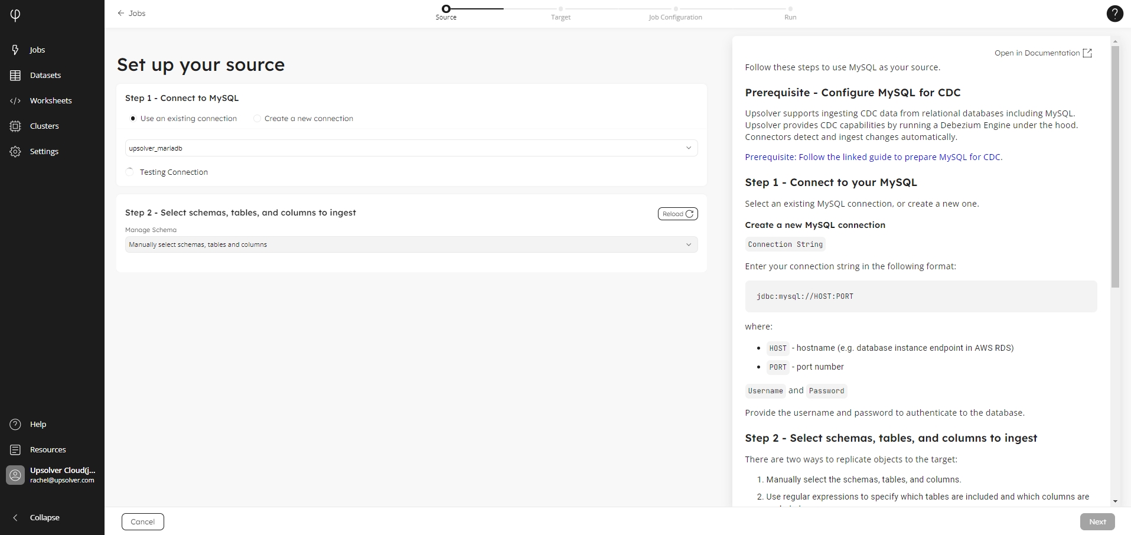Select 'Use an existing connection' radio
The height and width of the screenshot is (535, 1131).
pos(133,119)
